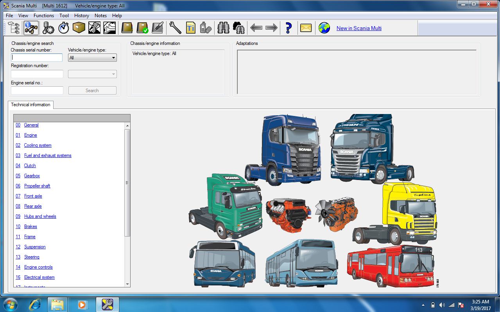This screenshot has width=500, height=312.
Task: Open Windows Media Player on taskbar
Action: [x=82, y=305]
